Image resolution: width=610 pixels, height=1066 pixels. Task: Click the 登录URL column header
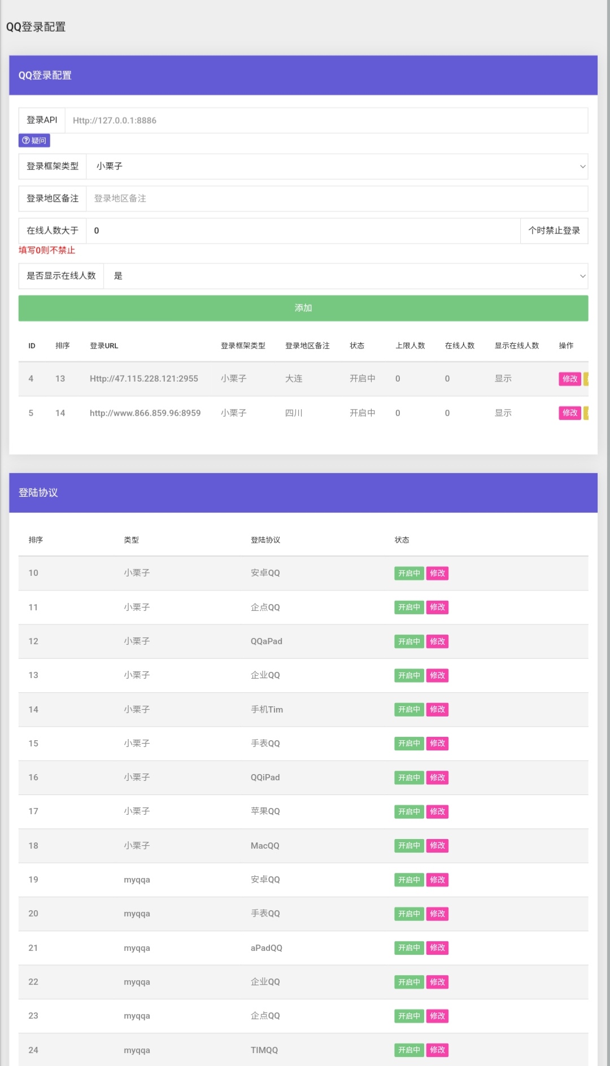coord(104,346)
